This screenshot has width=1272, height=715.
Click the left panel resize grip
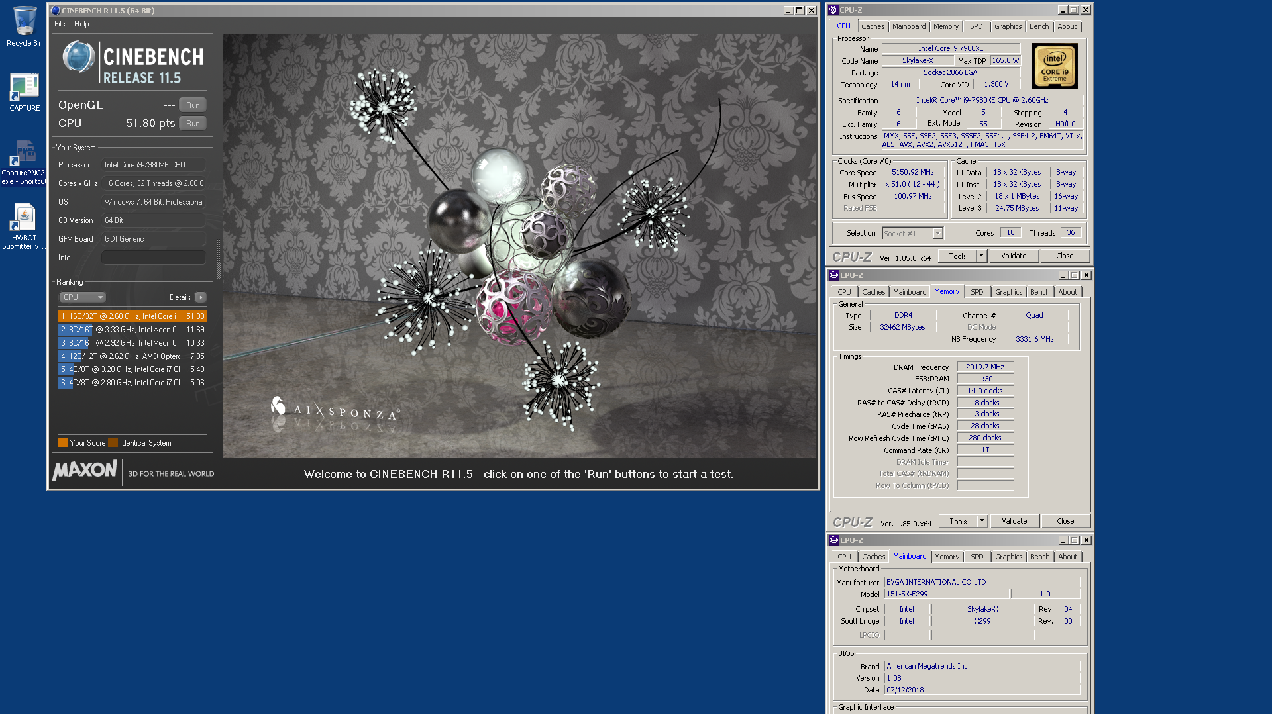(x=219, y=260)
